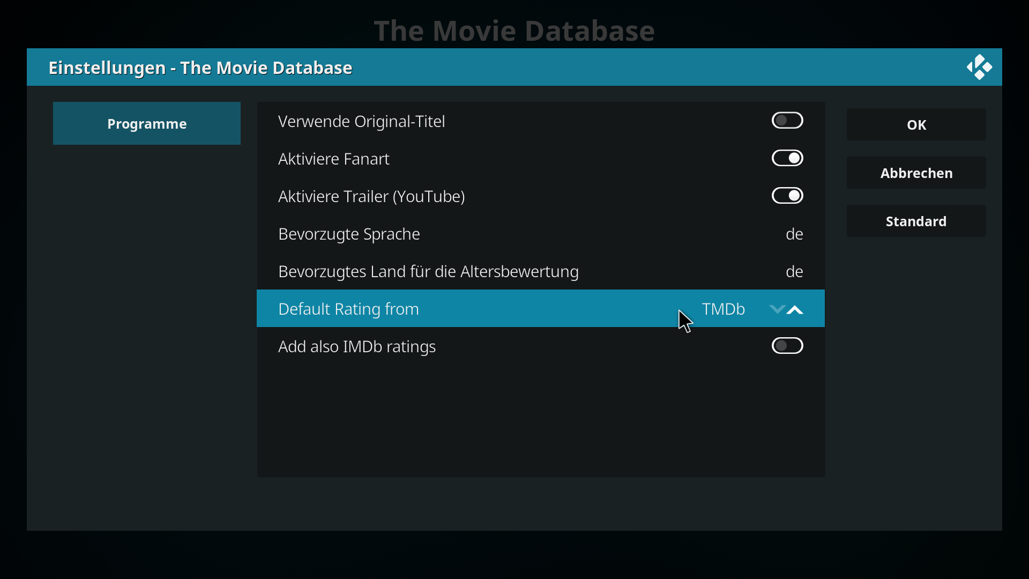Viewport: 1029px width, 579px height.
Task: Click the Einstellungen - The Movie Database title
Action: pyautogui.click(x=200, y=68)
